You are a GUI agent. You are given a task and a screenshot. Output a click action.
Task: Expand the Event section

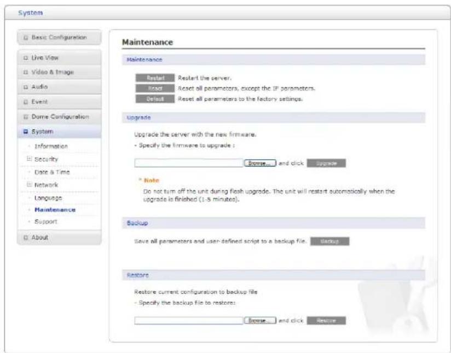click(59, 102)
